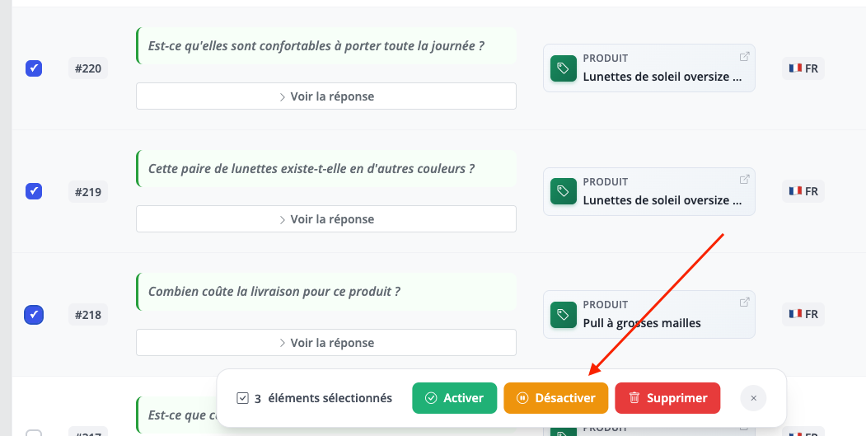The width and height of the screenshot is (866, 436).
Task: Open external link icon for question #219 product
Action: 744,180
